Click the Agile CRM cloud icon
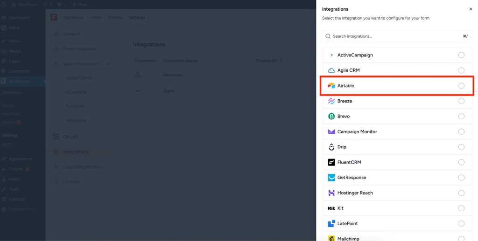This screenshot has height=241, width=478. tap(331, 70)
